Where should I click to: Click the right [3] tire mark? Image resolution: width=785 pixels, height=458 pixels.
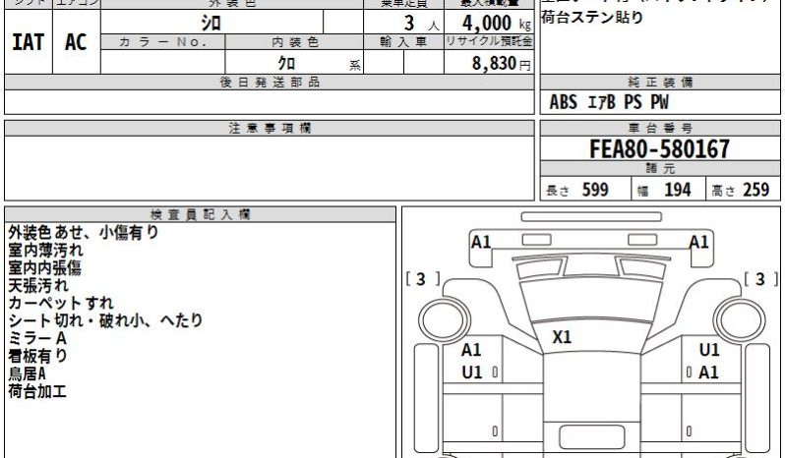[761, 279]
